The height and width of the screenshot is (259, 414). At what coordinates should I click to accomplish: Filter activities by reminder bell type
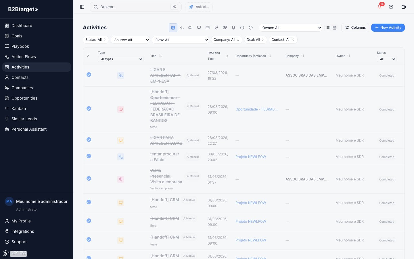233,28
